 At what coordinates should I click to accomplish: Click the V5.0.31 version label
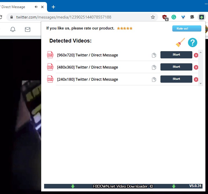[x=195, y=186]
